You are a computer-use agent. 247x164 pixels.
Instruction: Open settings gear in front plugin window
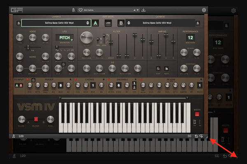204,10
